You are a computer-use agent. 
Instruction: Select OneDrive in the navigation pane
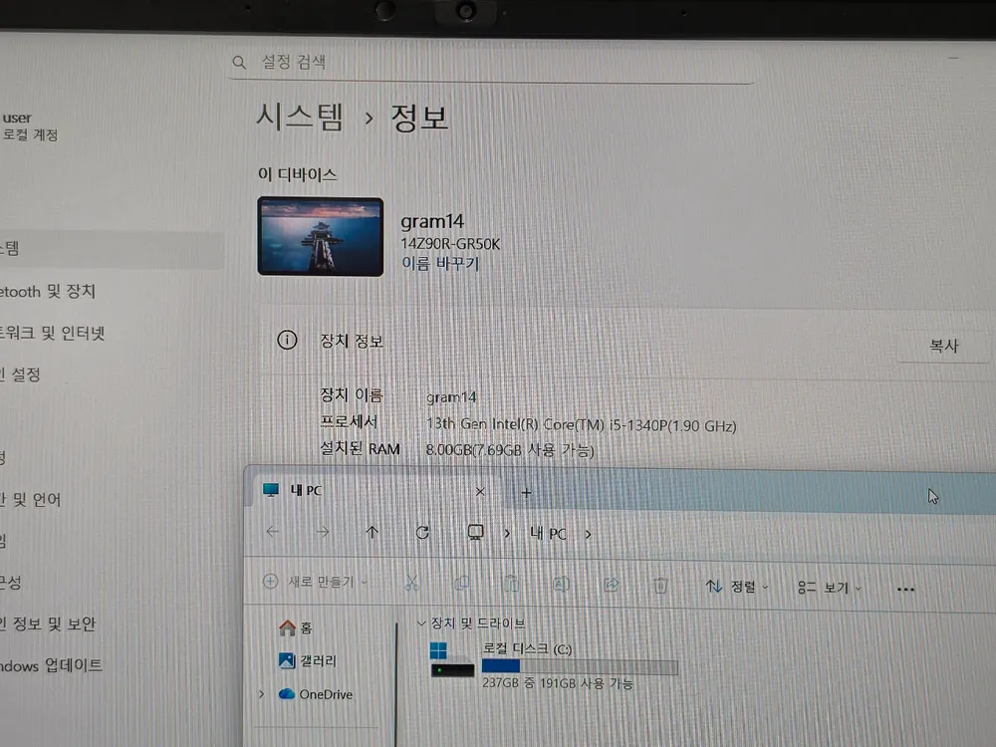[317, 694]
